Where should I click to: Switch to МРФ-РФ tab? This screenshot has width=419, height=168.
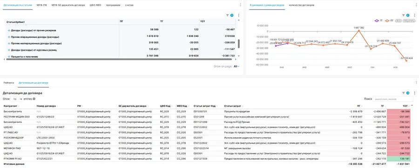[x=42, y=5]
